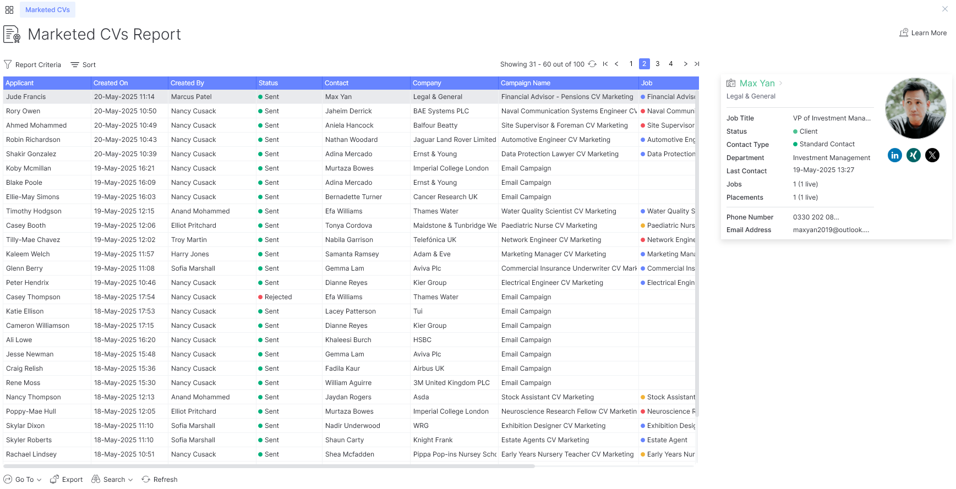Click the Marketed CVs report document icon
The width and height of the screenshot is (956, 489).
pyautogui.click(x=12, y=34)
